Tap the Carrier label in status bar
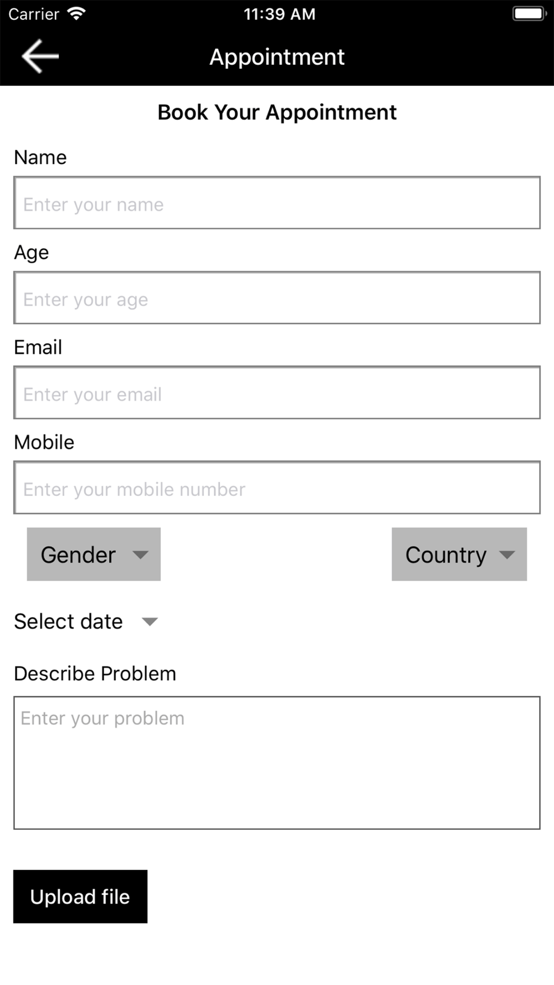The image size is (554, 985). pos(34,14)
